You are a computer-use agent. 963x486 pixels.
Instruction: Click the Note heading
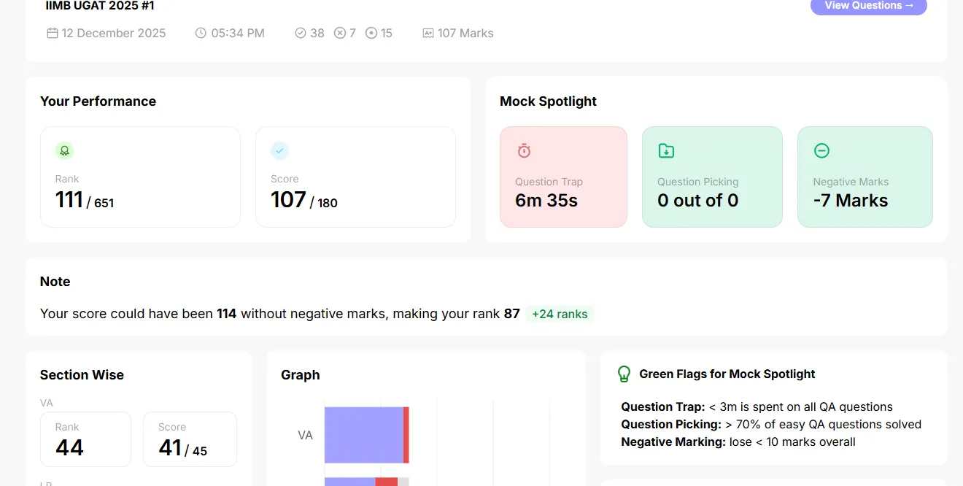[x=55, y=282]
